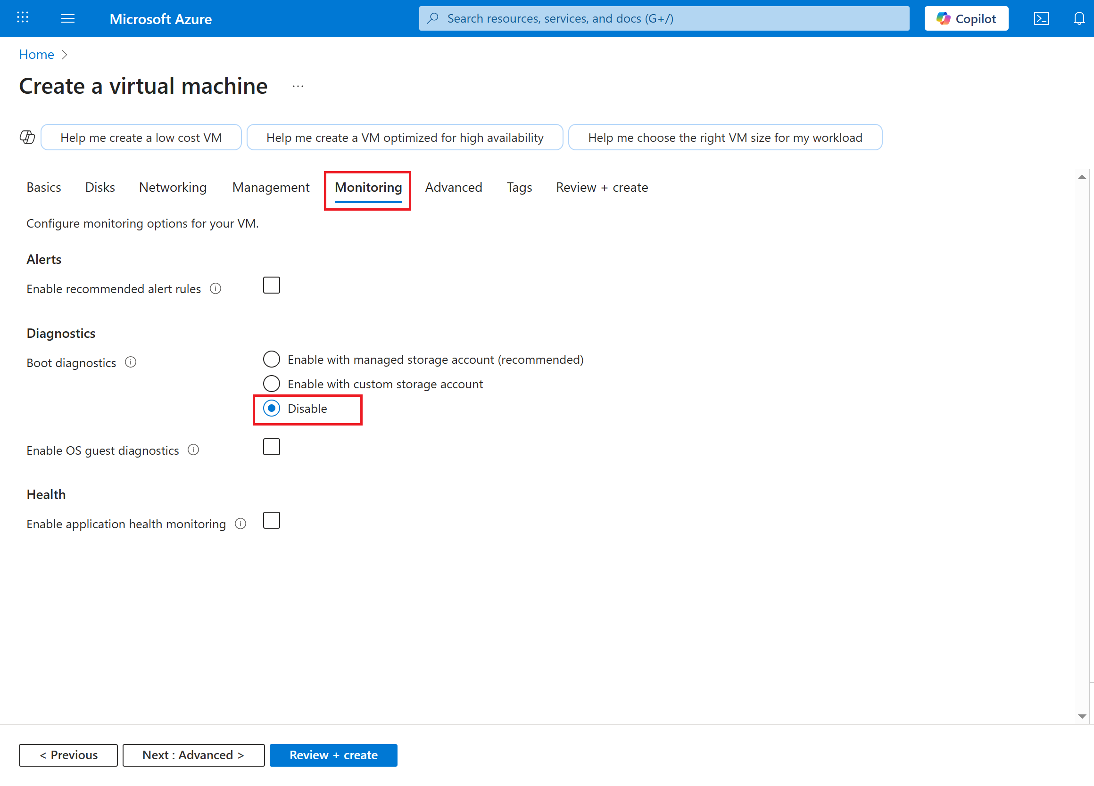This screenshot has height=786, width=1094.
Task: Check Enable OS guest diagnostics
Action: pos(272,447)
